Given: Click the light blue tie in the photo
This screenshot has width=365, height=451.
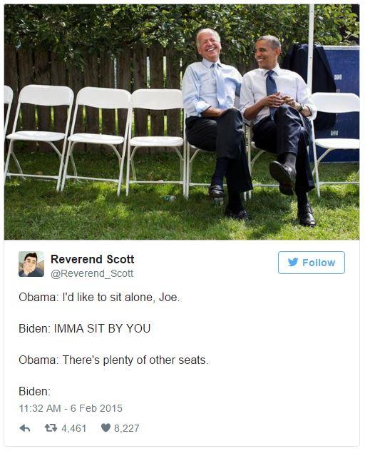Looking at the screenshot, I should 220,86.
